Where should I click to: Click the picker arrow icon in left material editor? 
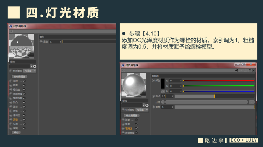click(35, 66)
